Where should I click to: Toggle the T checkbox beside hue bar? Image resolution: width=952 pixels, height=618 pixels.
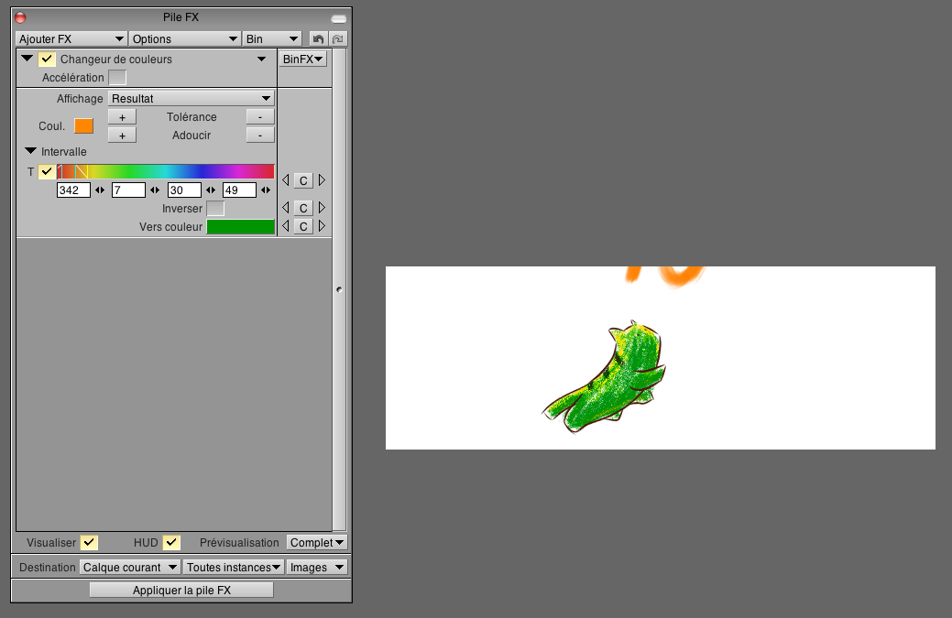(47, 171)
